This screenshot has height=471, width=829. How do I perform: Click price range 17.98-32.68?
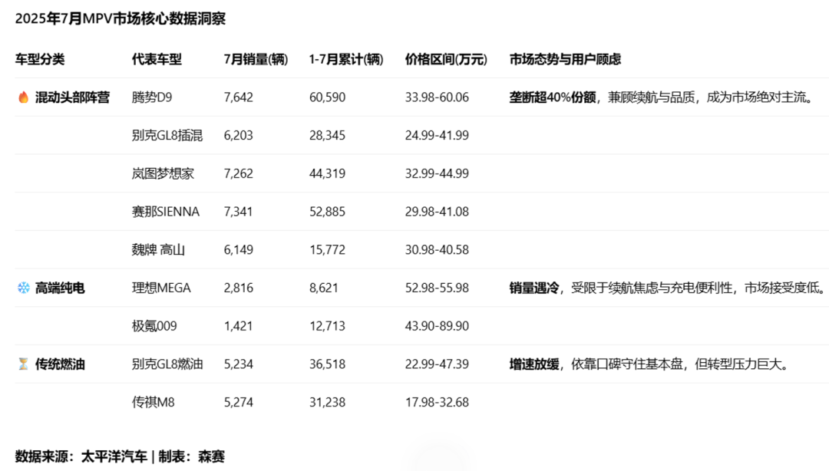coord(438,402)
